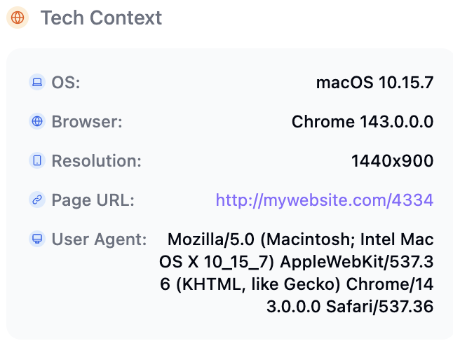The image size is (453, 341).
Task: Click the Tech Context heading
Action: pos(101,18)
